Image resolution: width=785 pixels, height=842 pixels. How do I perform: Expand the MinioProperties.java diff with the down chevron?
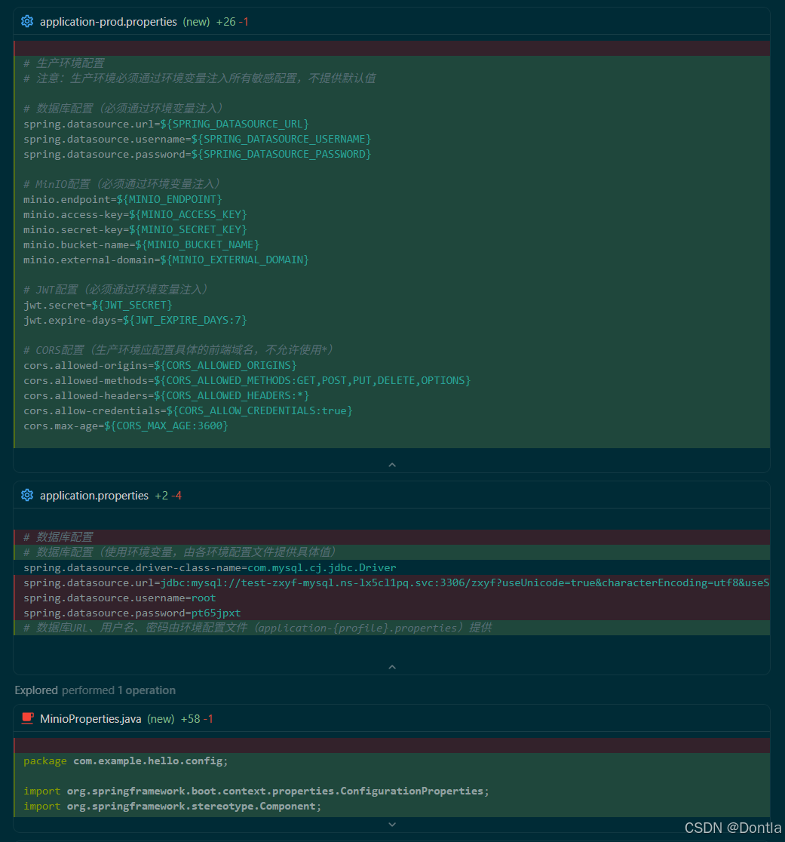[x=392, y=825]
